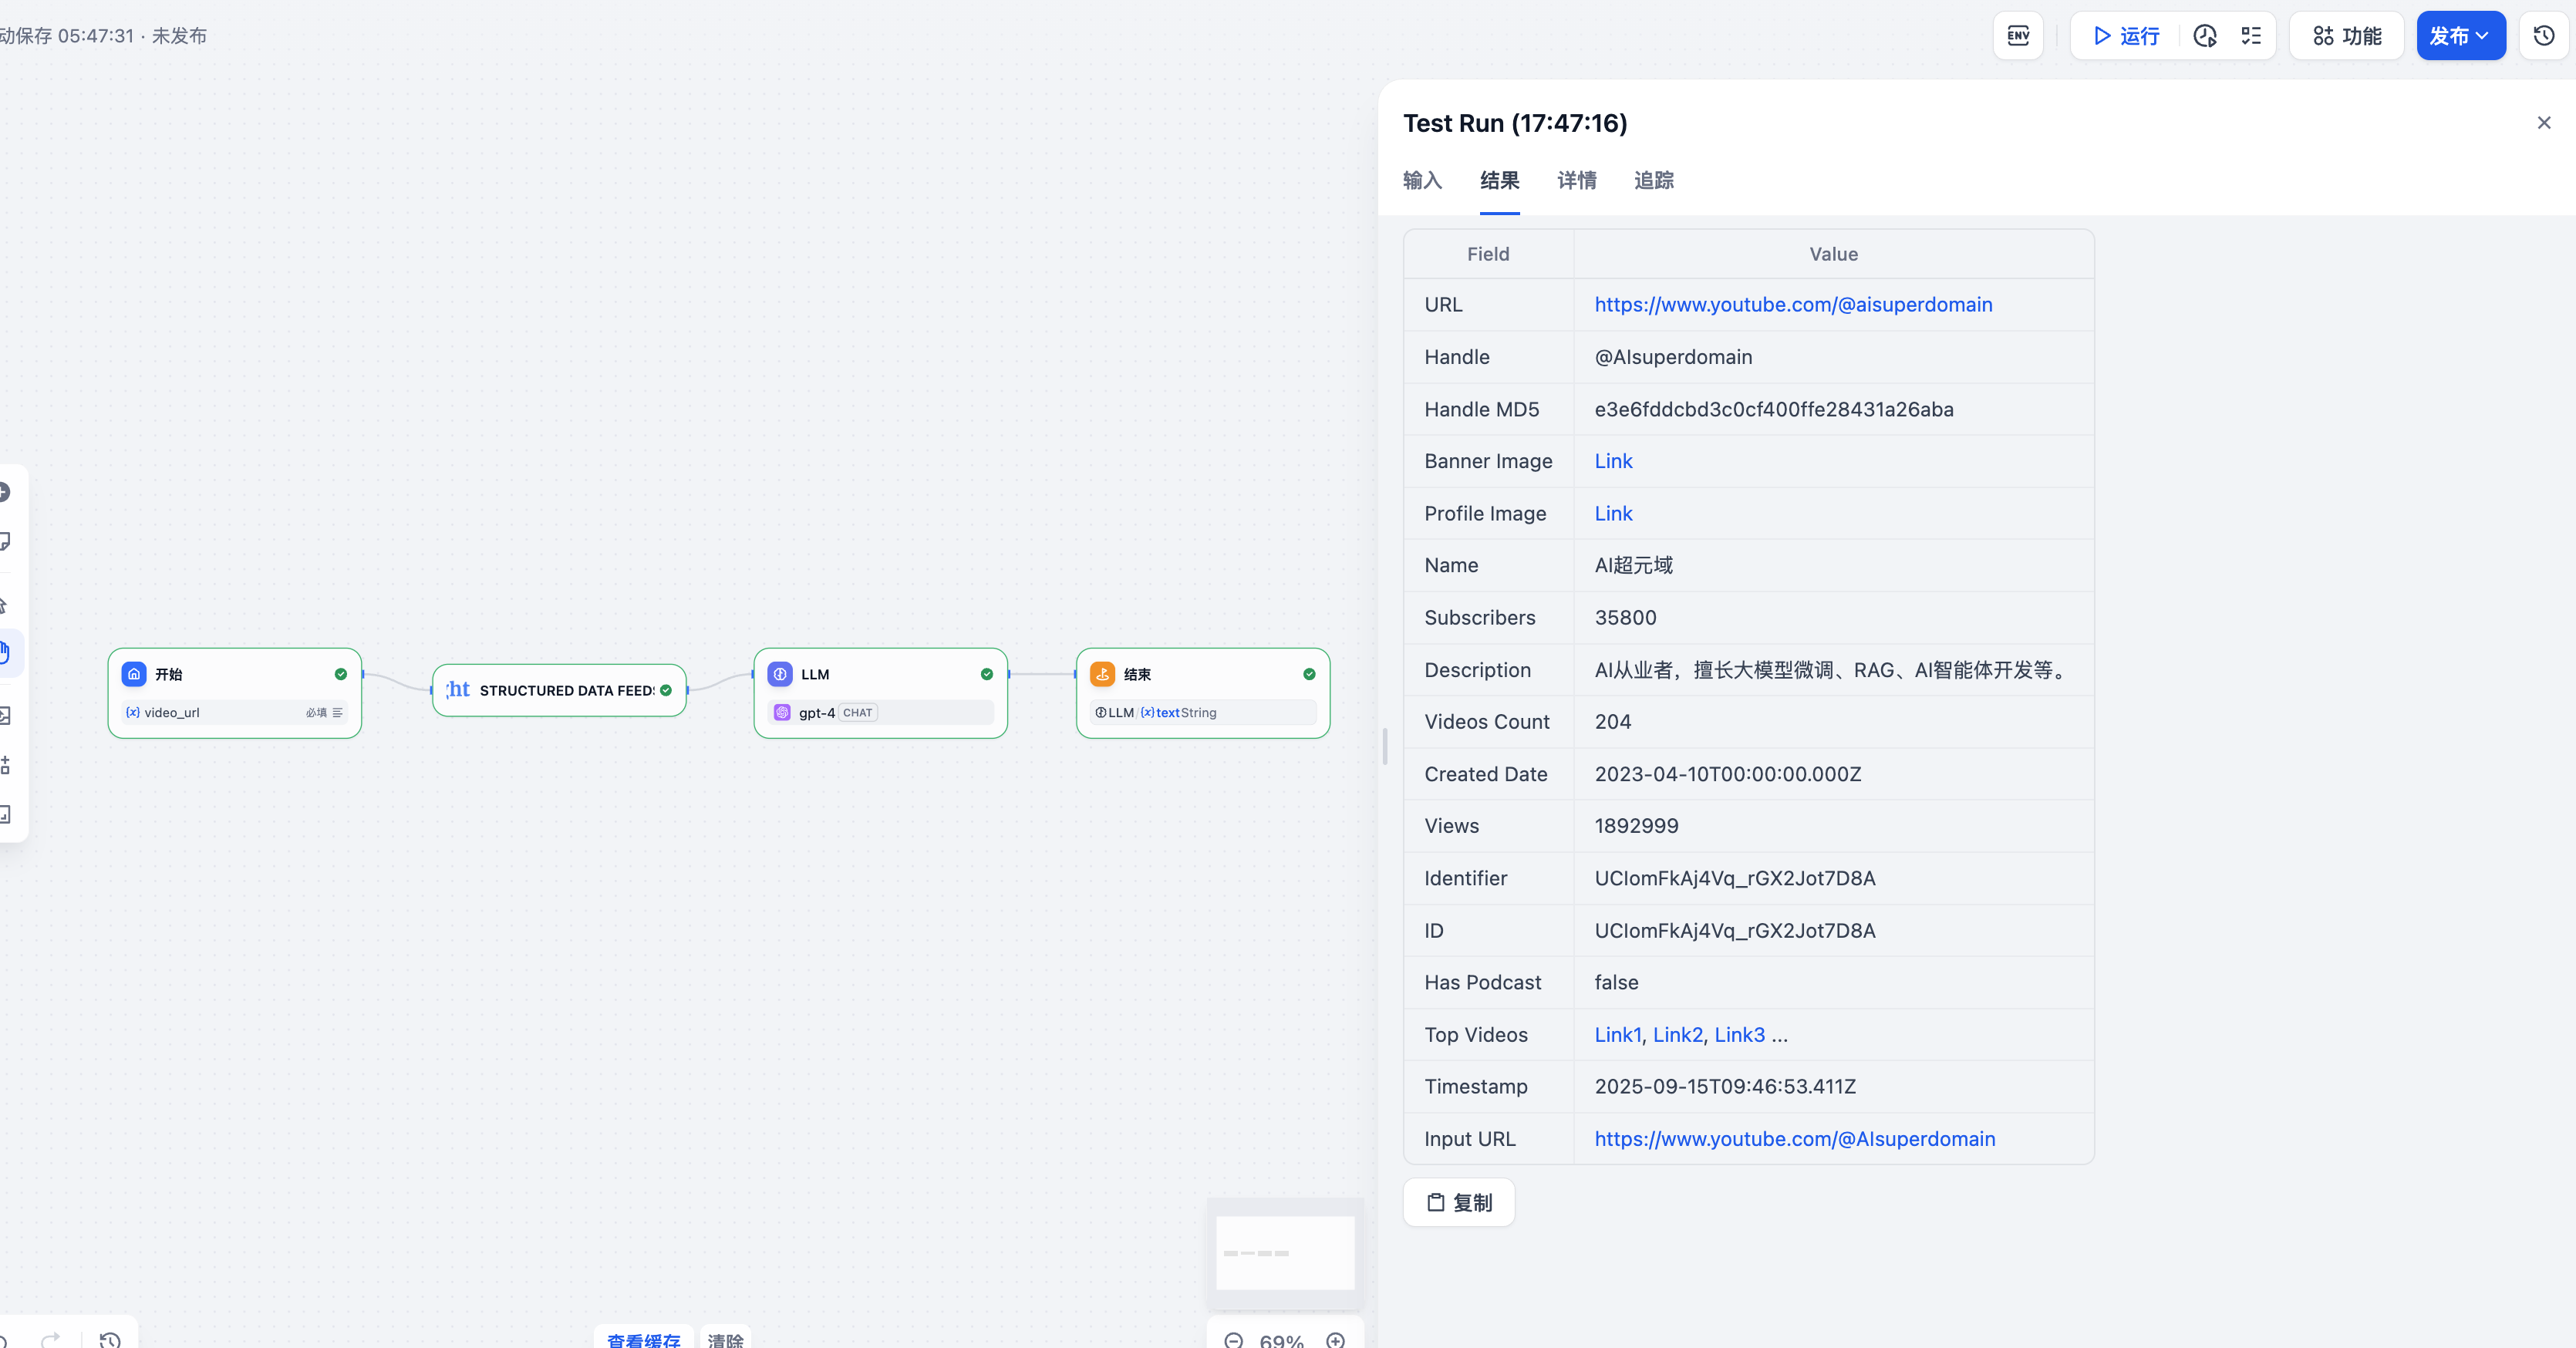The image size is (2576, 1348).
Task: Open version history icon at top right
Action: click(x=2544, y=36)
